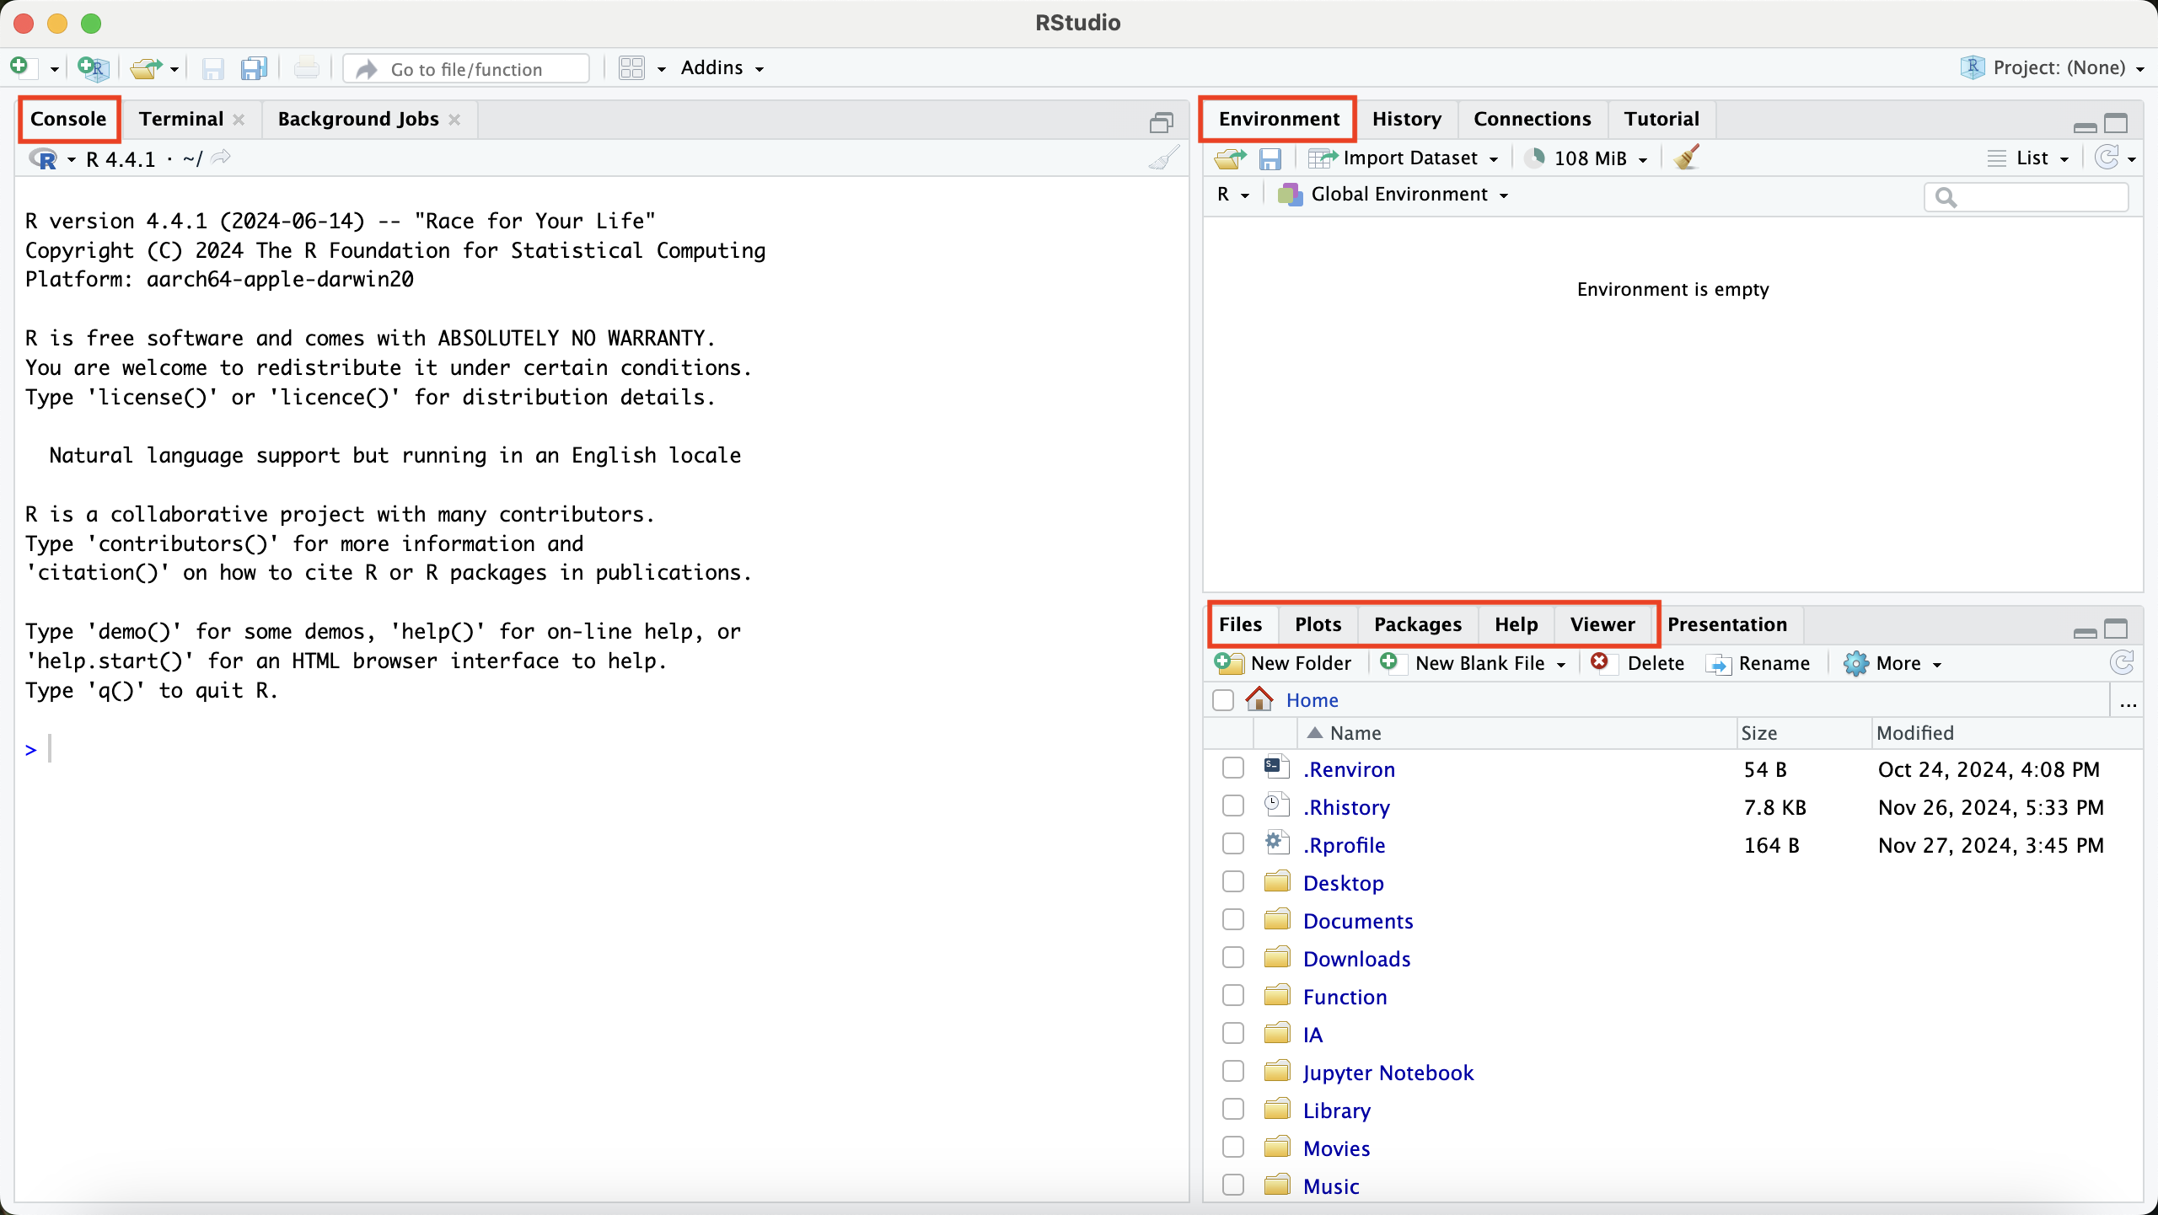Viewport: 2158px width, 1215px height.
Task: Clear environment objects with broom icon
Action: 1687,158
